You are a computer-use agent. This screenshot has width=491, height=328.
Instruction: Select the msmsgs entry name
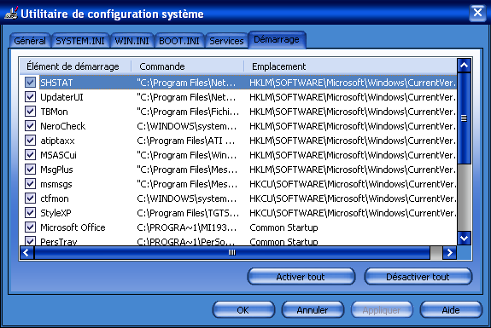click(x=56, y=184)
